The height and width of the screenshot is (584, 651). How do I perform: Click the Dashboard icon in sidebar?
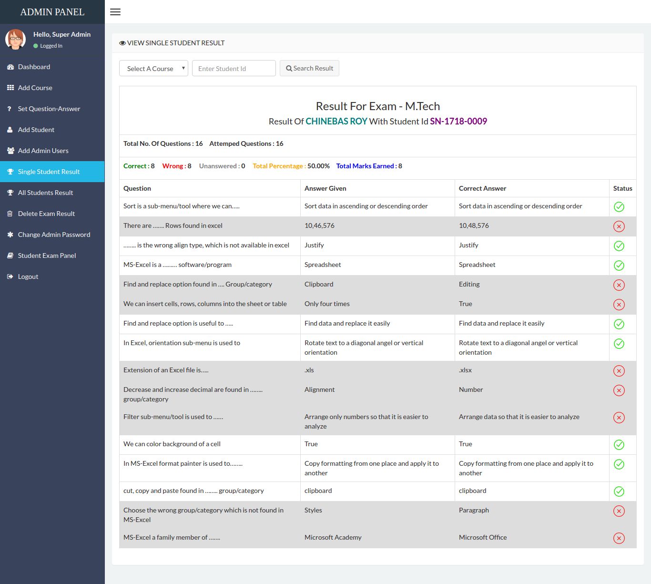10,67
